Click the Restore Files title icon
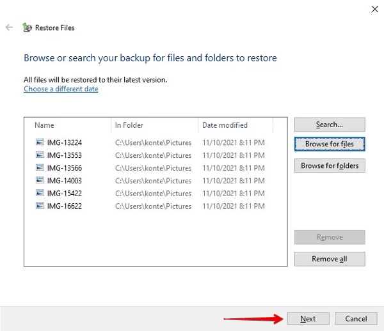 point(27,28)
